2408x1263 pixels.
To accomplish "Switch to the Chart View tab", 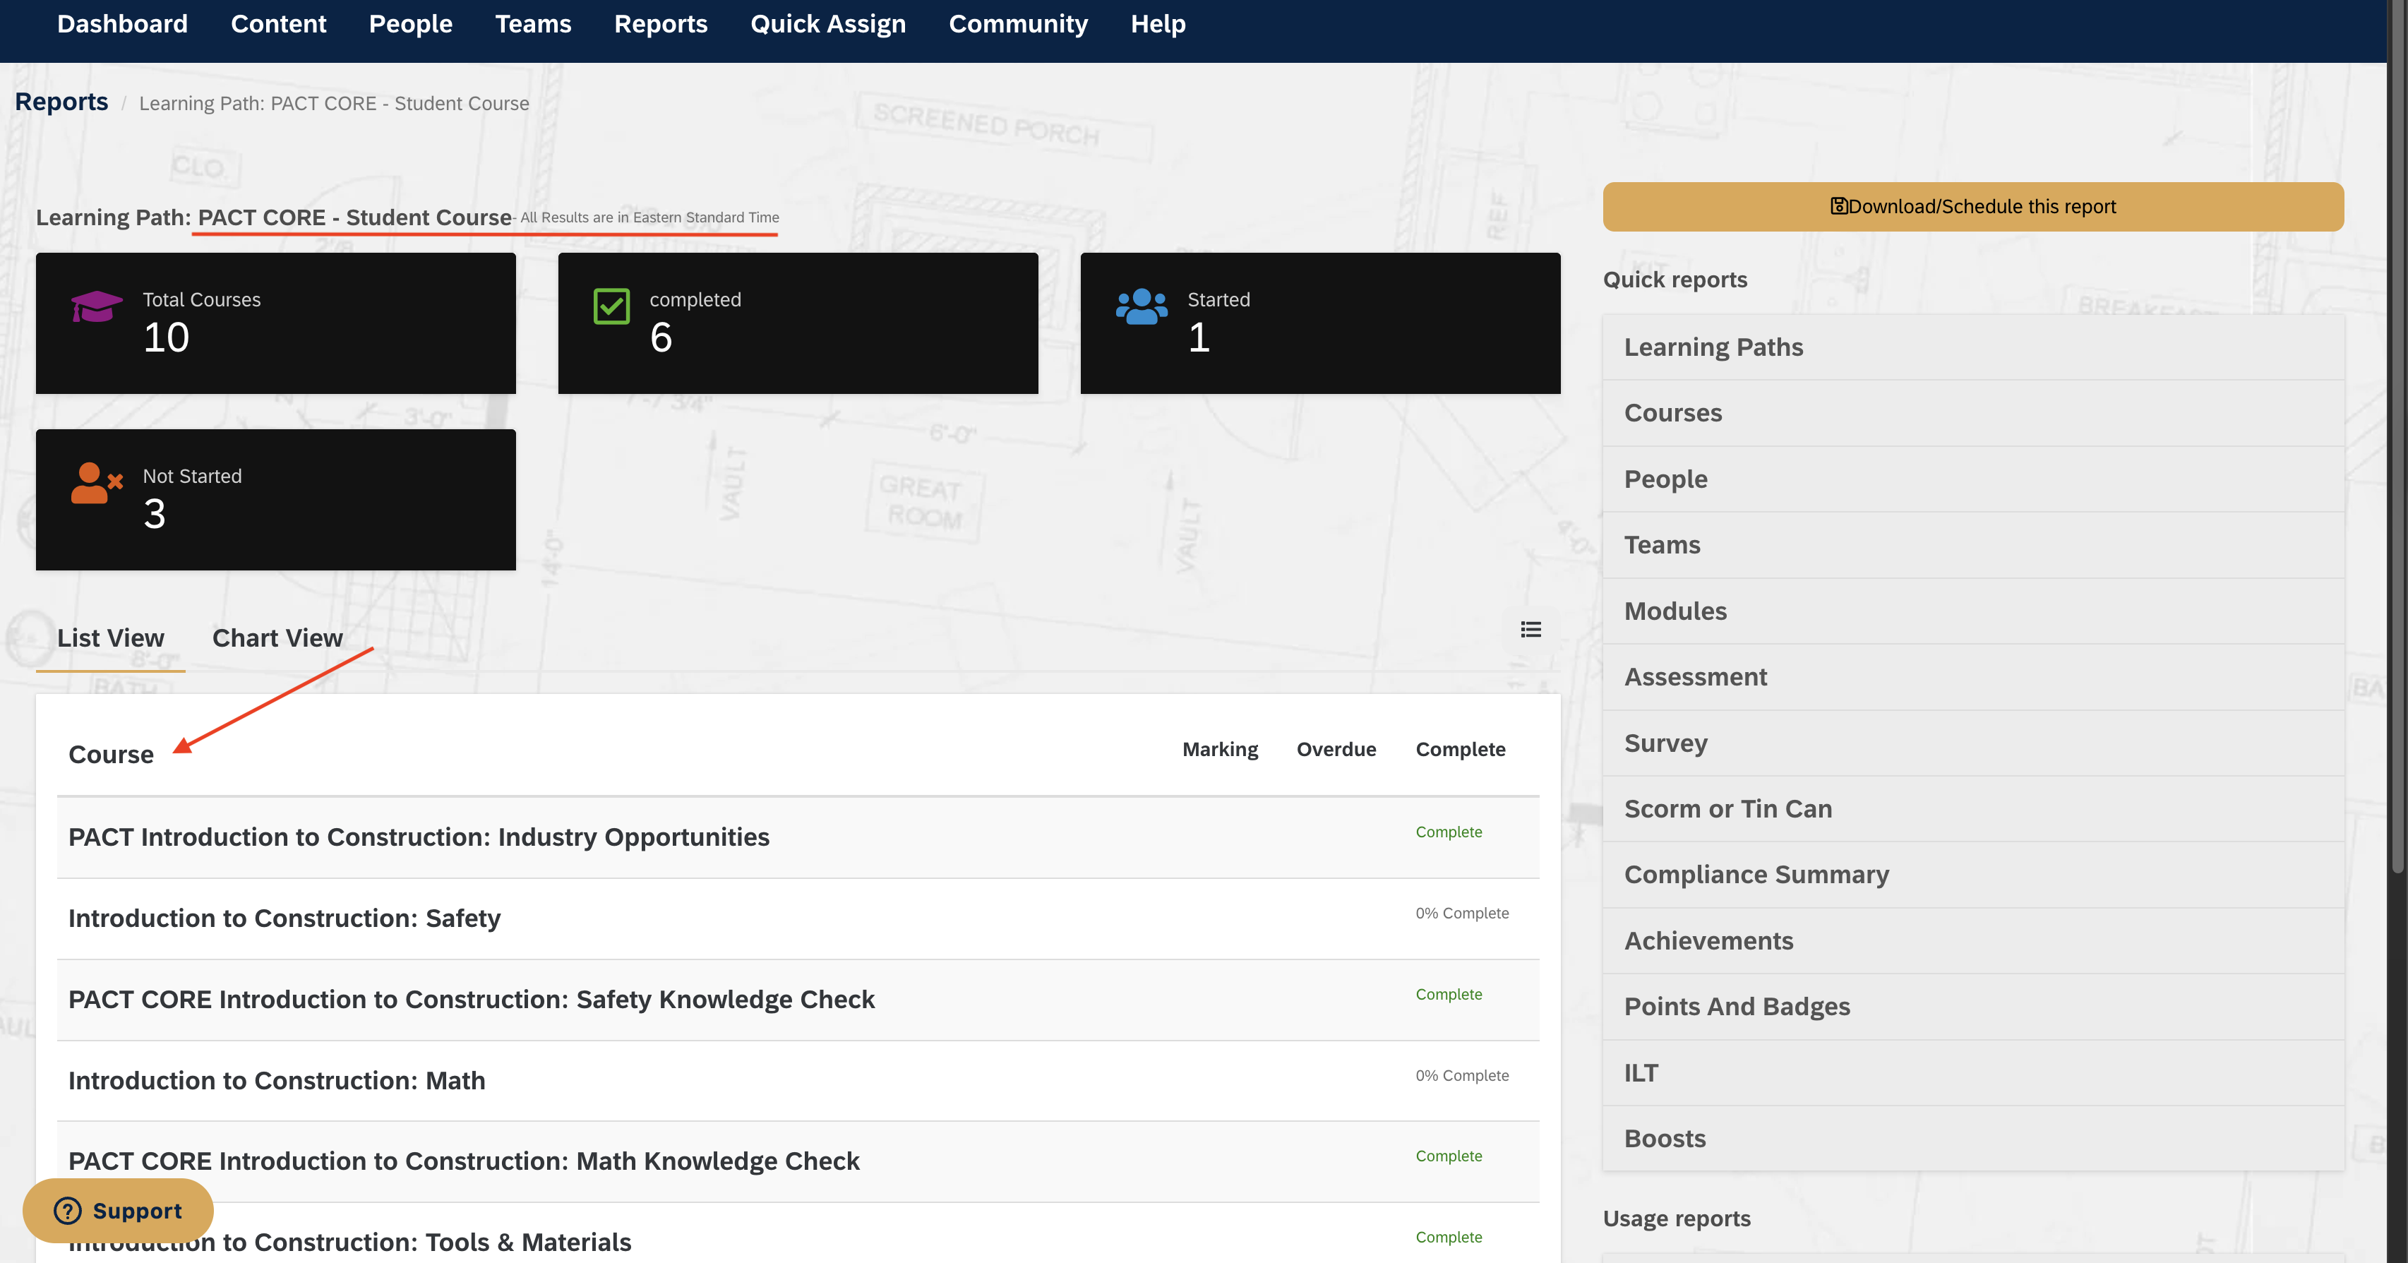I will pyautogui.click(x=277, y=638).
